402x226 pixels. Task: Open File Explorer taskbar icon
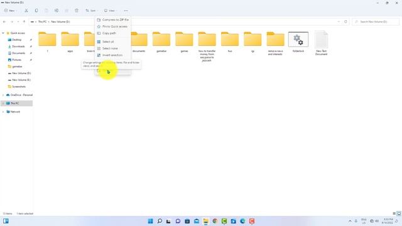[x=205, y=221]
